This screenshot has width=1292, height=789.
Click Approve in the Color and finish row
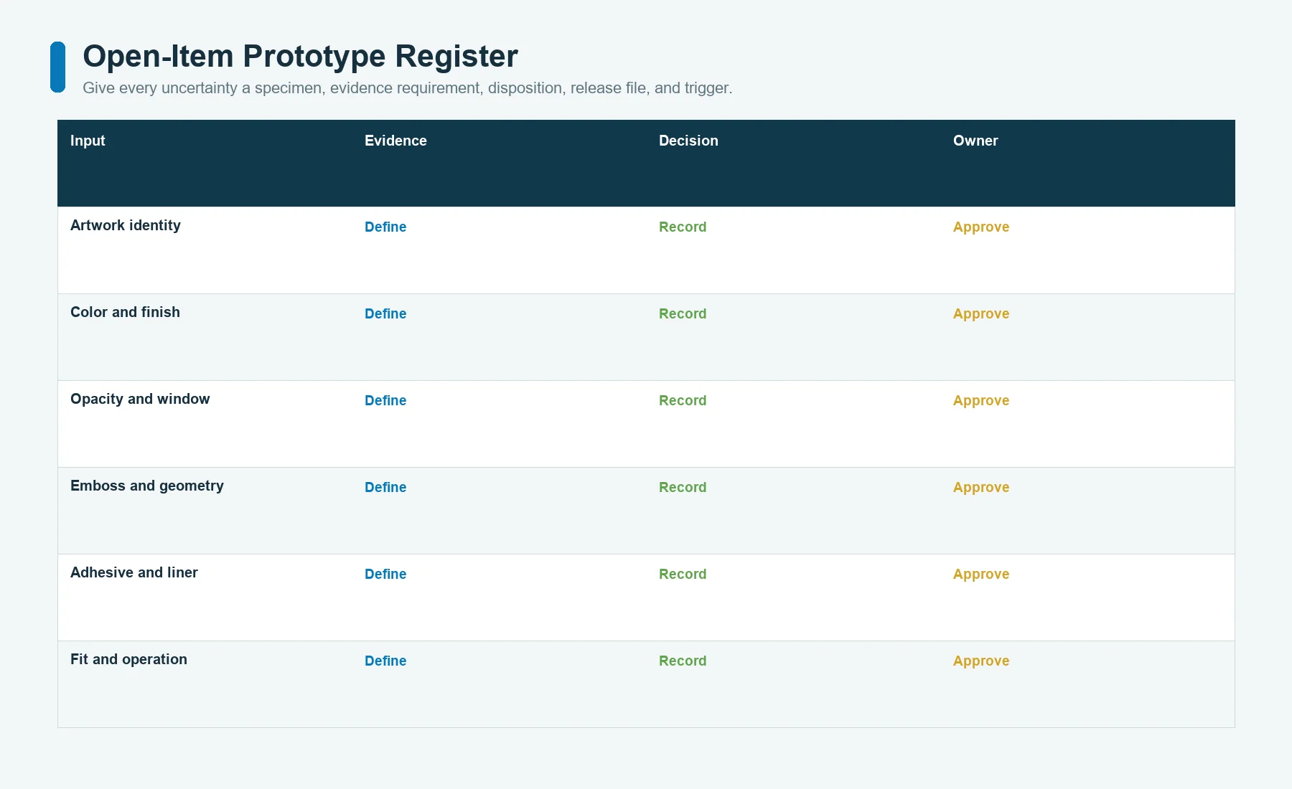pyautogui.click(x=981, y=314)
